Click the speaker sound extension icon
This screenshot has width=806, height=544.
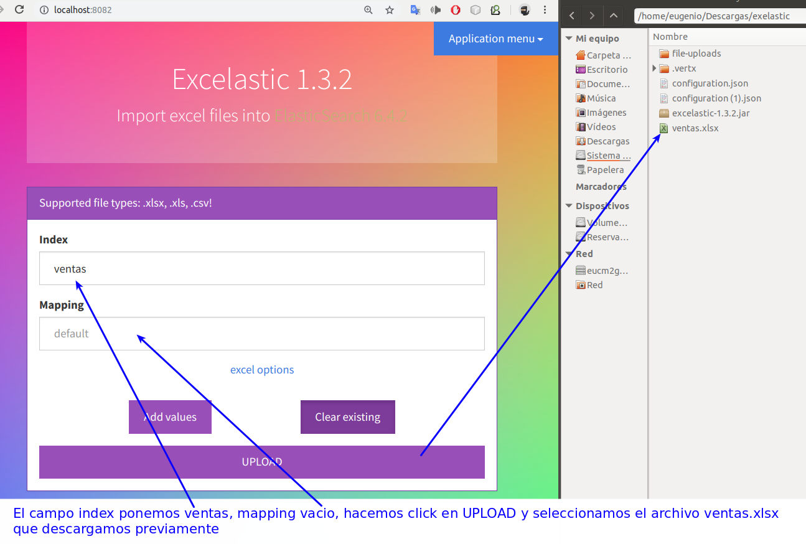(436, 10)
